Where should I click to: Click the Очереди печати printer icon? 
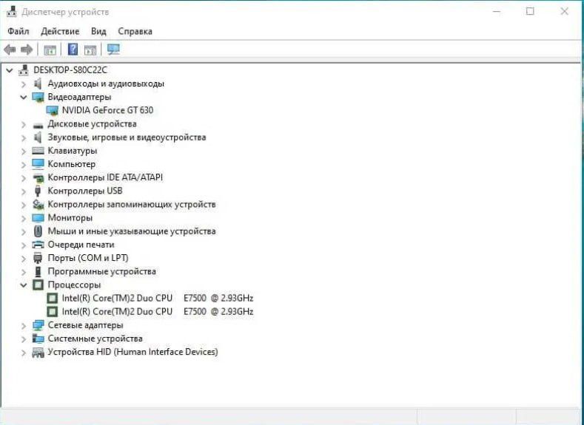click(x=38, y=245)
